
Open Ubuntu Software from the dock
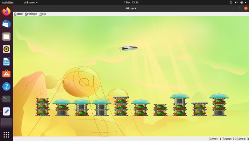click(6, 74)
